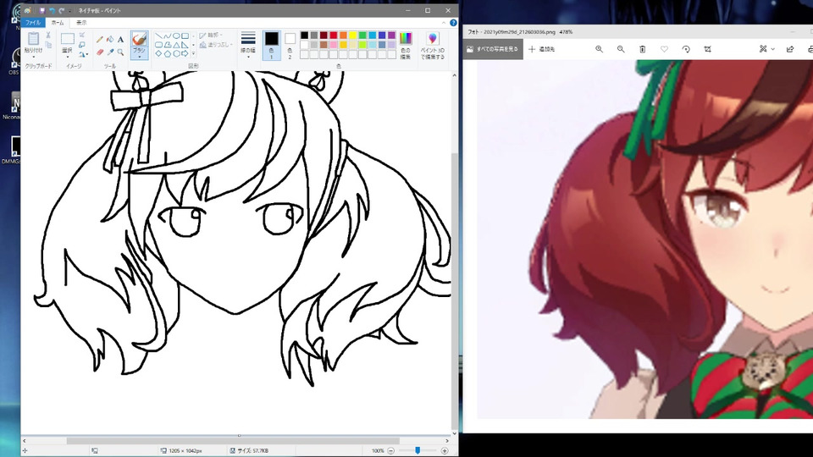Zoom out on photo in Photos app

tap(621, 49)
